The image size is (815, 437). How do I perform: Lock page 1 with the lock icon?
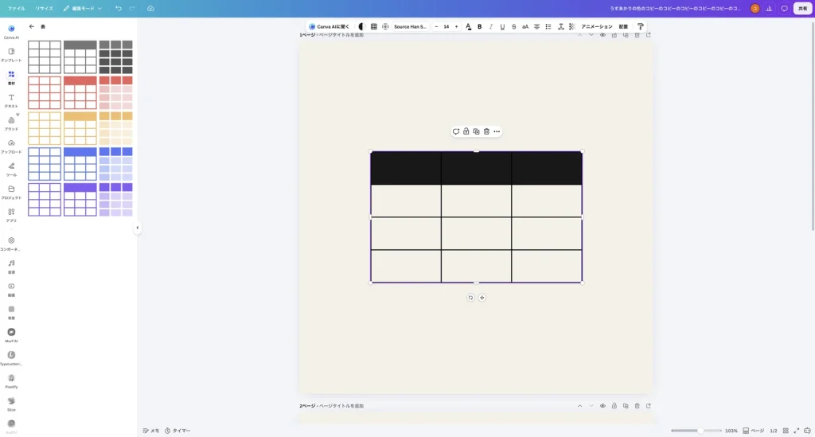pyautogui.click(x=614, y=35)
